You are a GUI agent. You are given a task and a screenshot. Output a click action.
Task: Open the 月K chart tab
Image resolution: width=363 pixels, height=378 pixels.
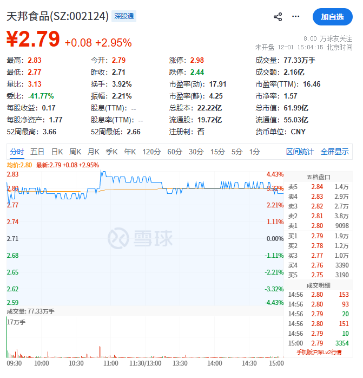coord(94,152)
